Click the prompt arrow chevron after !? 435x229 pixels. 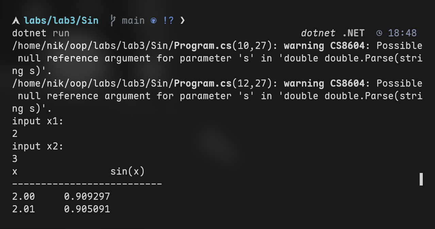[x=182, y=21]
